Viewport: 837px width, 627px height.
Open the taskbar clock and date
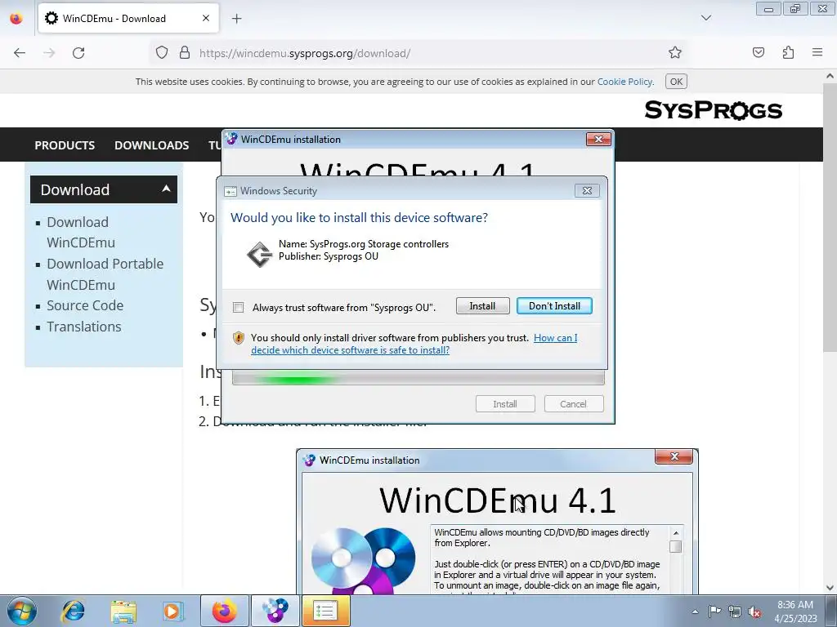point(795,611)
